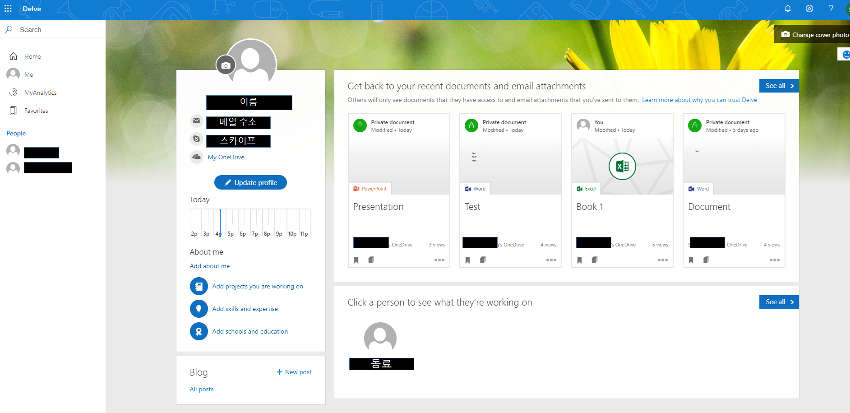
Task: Open more options on Test card
Action: (x=551, y=260)
